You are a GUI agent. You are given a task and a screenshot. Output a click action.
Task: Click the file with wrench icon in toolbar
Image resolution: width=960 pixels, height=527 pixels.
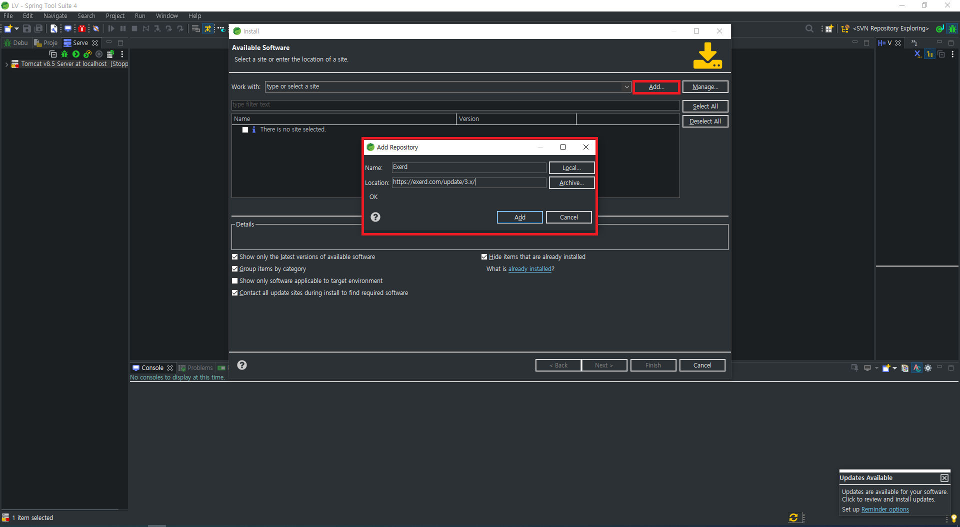point(53,29)
